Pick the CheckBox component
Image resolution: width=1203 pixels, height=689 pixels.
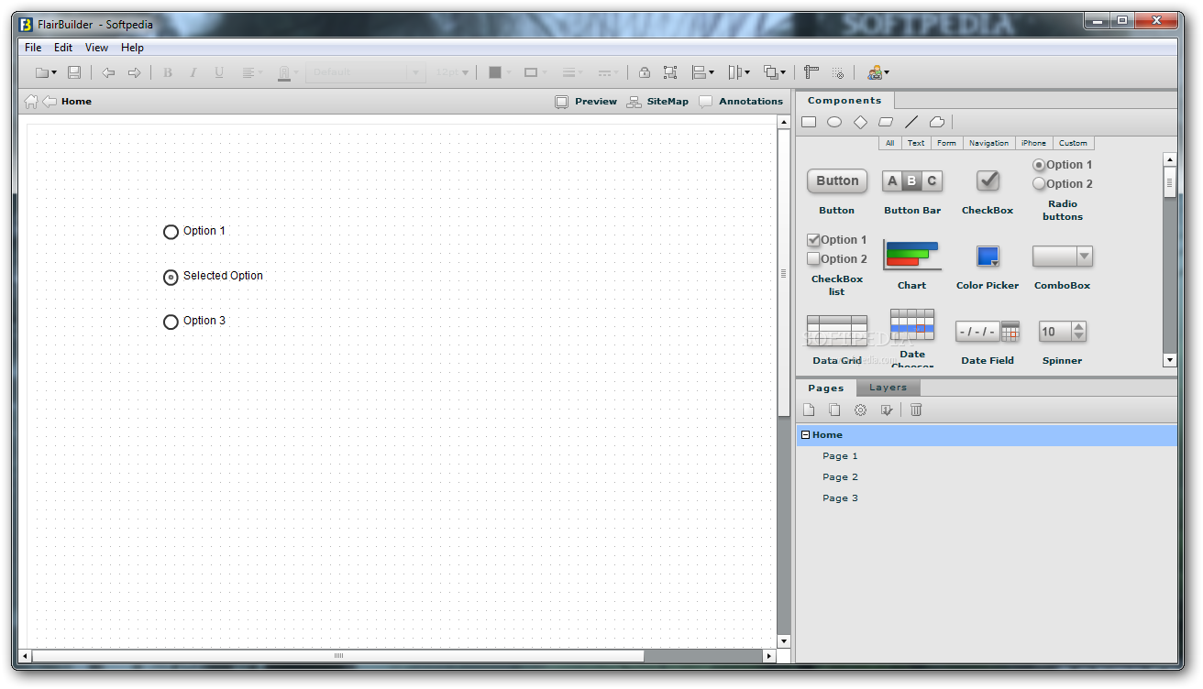[x=988, y=191]
